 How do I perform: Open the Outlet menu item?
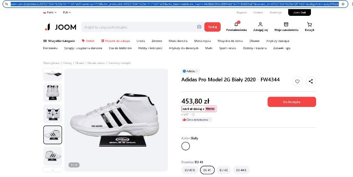coord(88,41)
